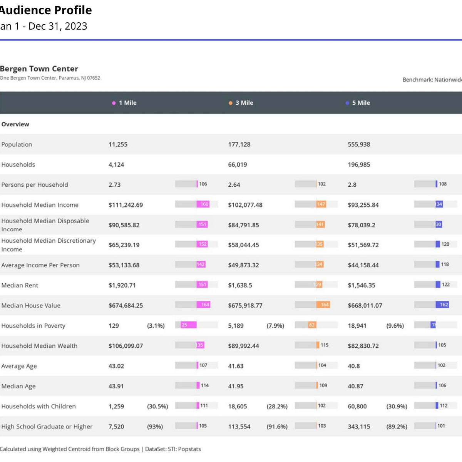
Task: Click the Paramus address line under title
Action: [50, 78]
